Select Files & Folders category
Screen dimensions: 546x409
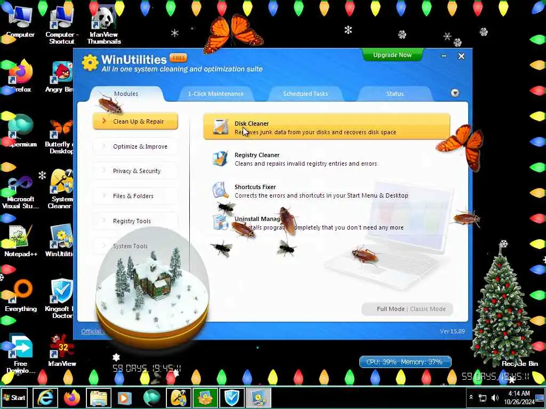coord(135,196)
